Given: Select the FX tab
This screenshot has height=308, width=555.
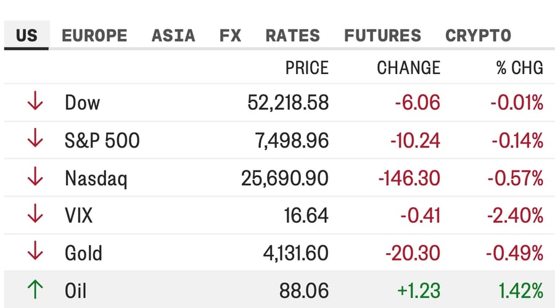Looking at the screenshot, I should (x=230, y=35).
